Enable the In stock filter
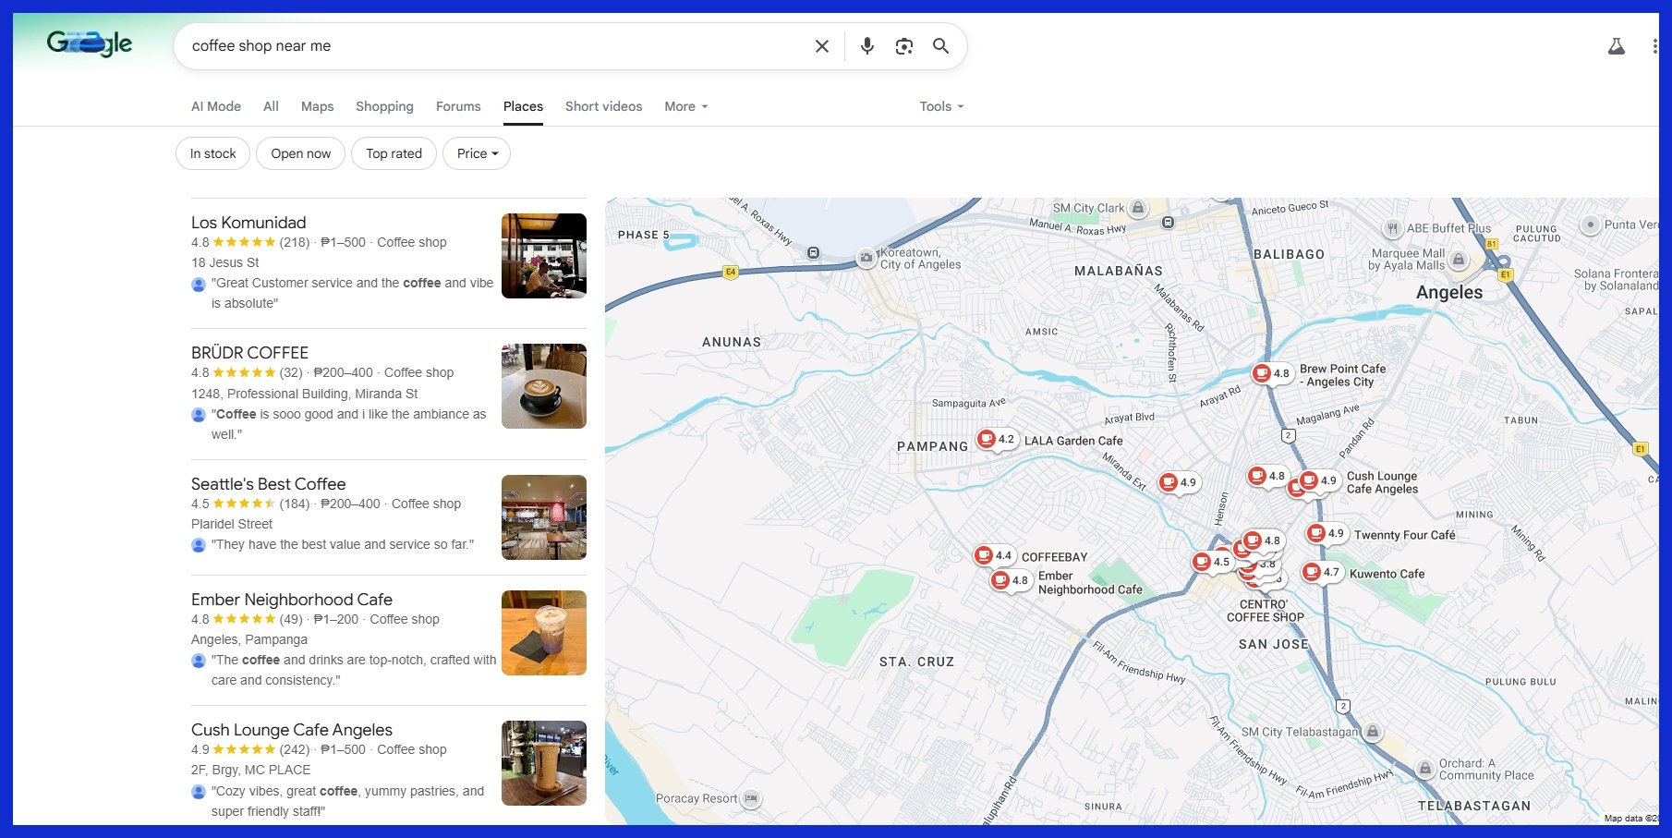Screen dimensions: 1672x838 212,153
